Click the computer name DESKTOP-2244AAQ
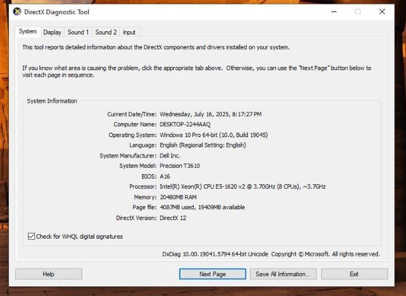 pos(185,124)
